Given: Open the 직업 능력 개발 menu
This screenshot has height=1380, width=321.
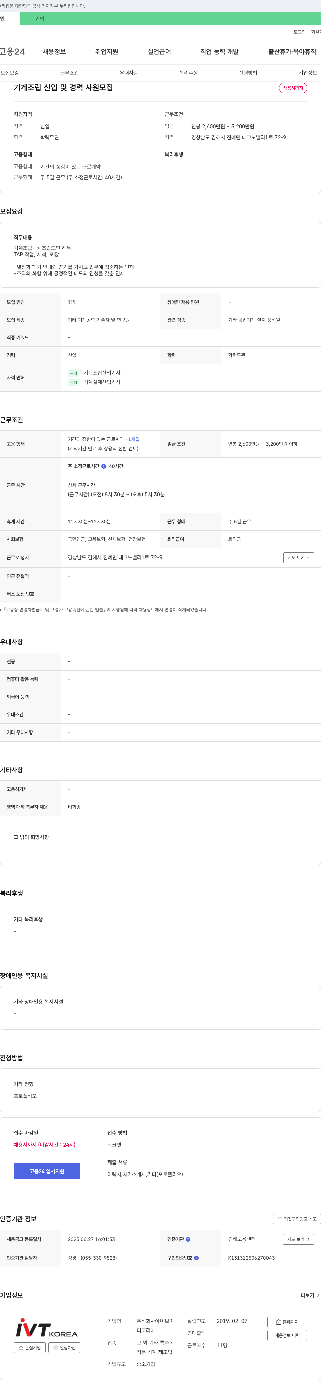Looking at the screenshot, I should 219,52.
